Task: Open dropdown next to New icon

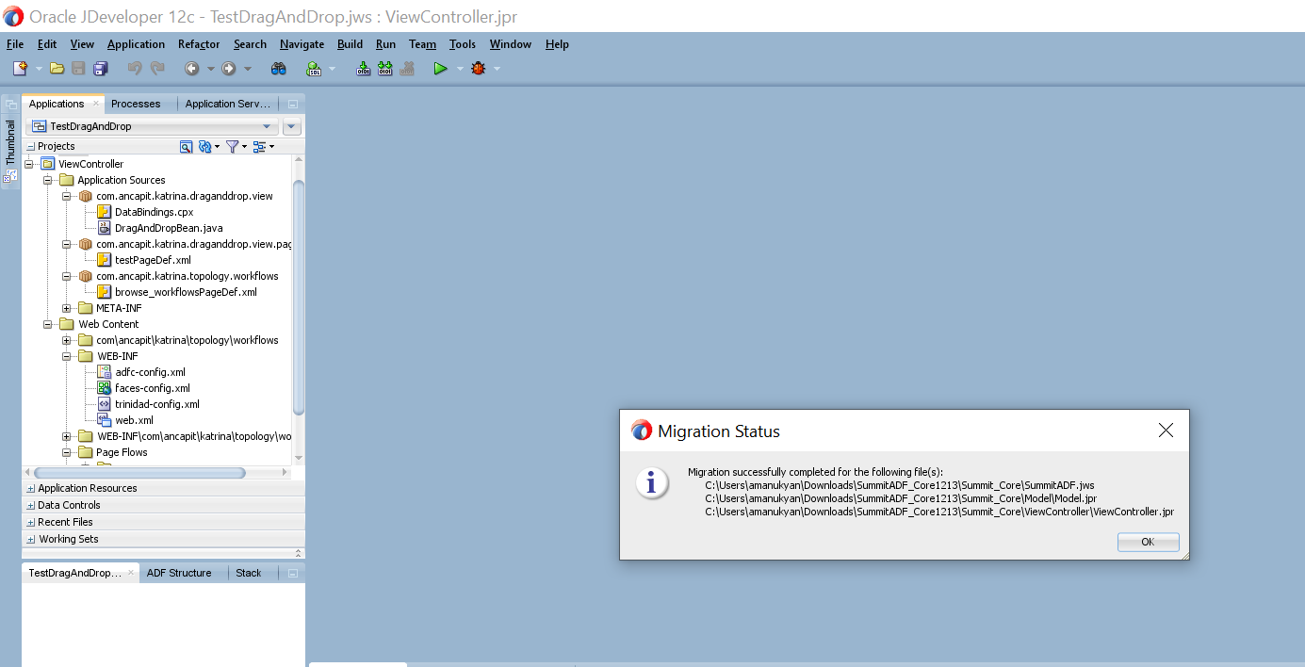Action: click(39, 68)
